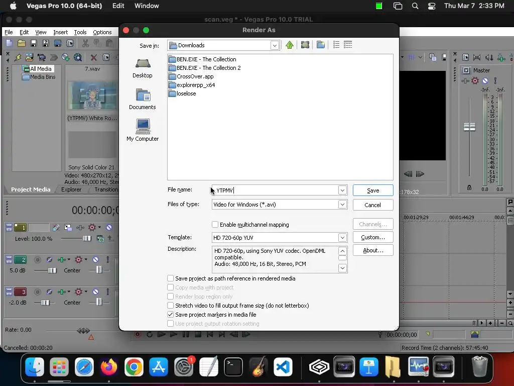The height and width of the screenshot is (386, 514).
Task: Click Cut scissors icon in Vegas toolbar
Action: click(85, 43)
